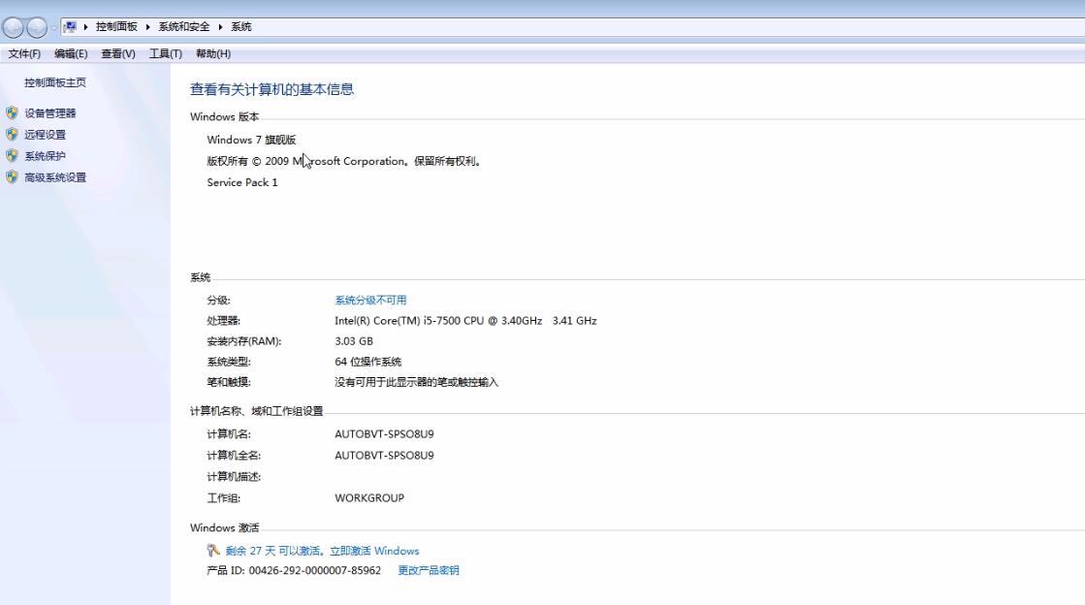Click the Windows 版本 section header
Image resolution: width=1085 pixels, height=605 pixels.
(224, 117)
